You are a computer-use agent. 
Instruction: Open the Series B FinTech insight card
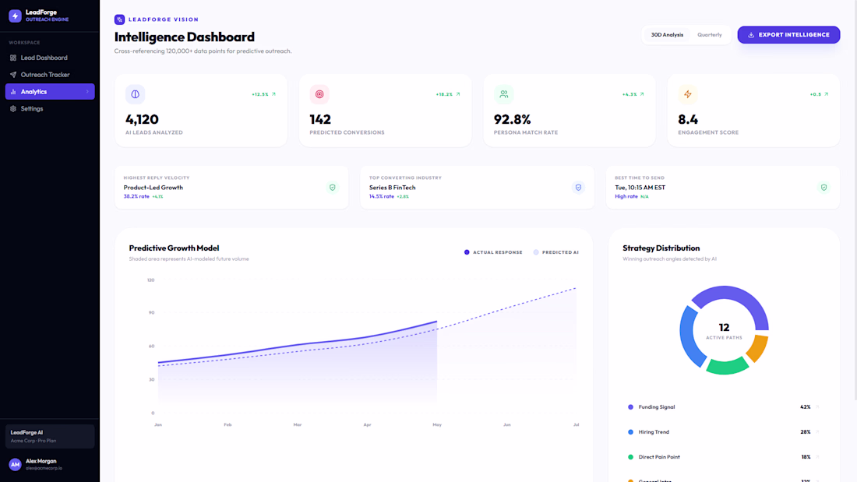(x=477, y=188)
